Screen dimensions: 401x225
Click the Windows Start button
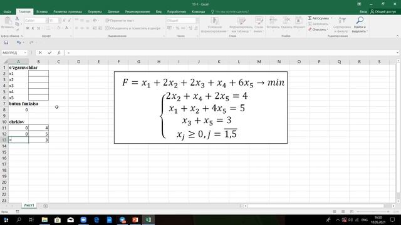[6, 219]
